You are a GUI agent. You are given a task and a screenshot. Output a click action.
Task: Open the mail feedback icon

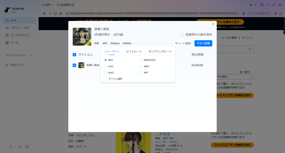pyautogui.click(x=27, y=147)
